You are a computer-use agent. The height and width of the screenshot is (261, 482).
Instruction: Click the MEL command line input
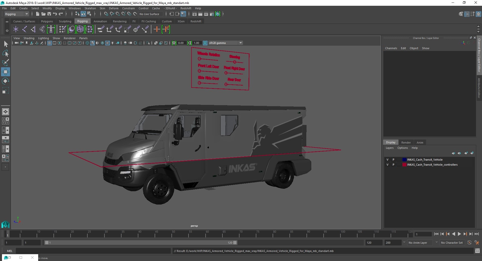click(93, 251)
